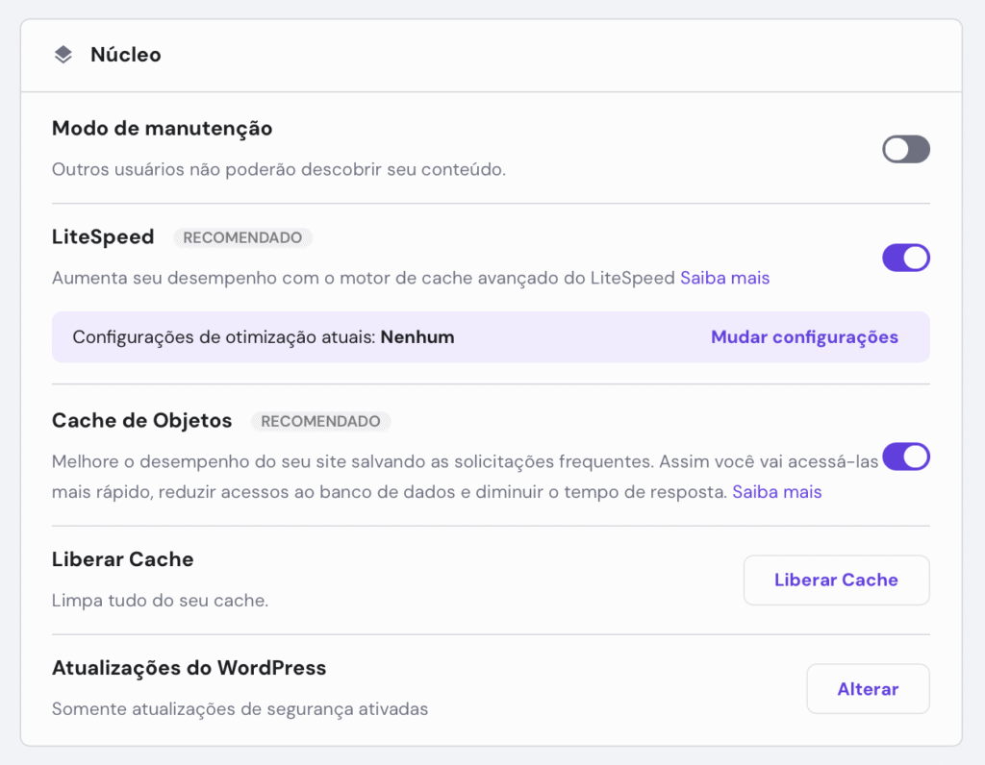Click Mudar configurações in the purple banner

pyautogui.click(x=804, y=337)
